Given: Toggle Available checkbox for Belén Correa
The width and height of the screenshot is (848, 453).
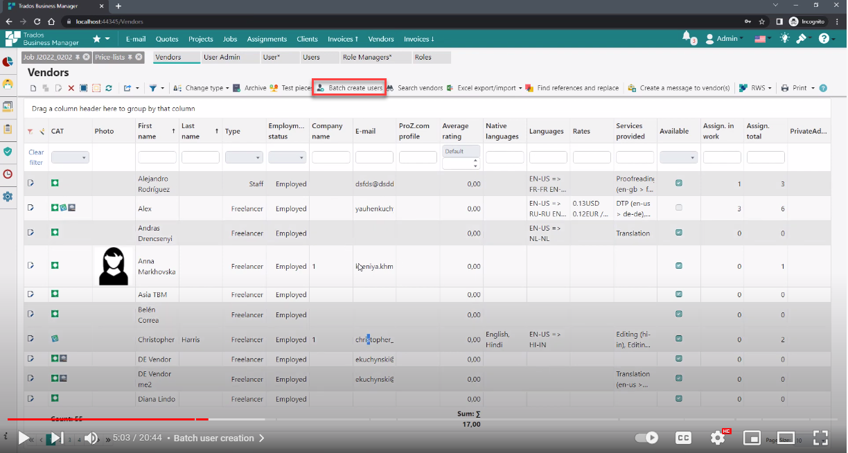Looking at the screenshot, I should [679, 314].
